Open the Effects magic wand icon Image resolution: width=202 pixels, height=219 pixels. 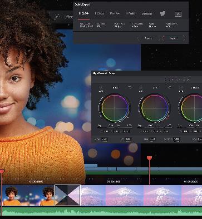click(x=57, y=17)
